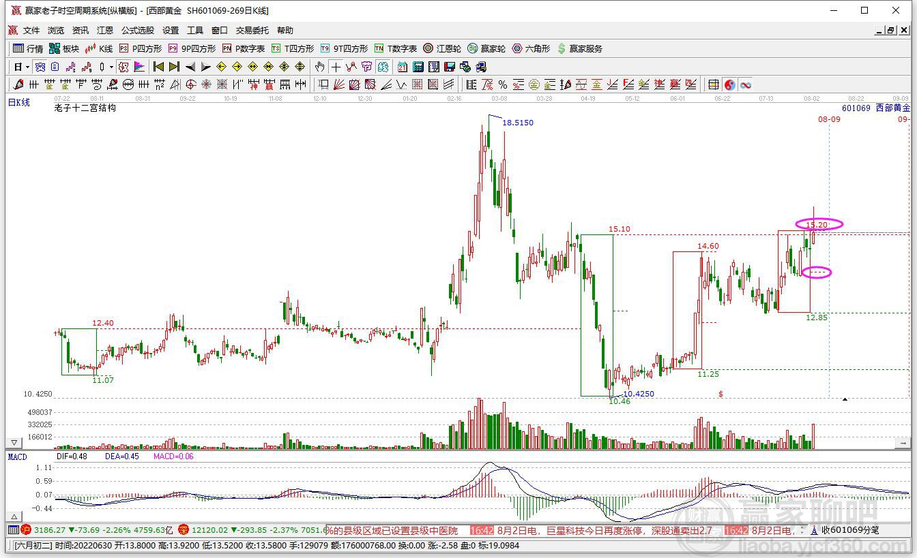917x558 pixels.
Task: Open the 资讯 menu
Action: pos(81,31)
